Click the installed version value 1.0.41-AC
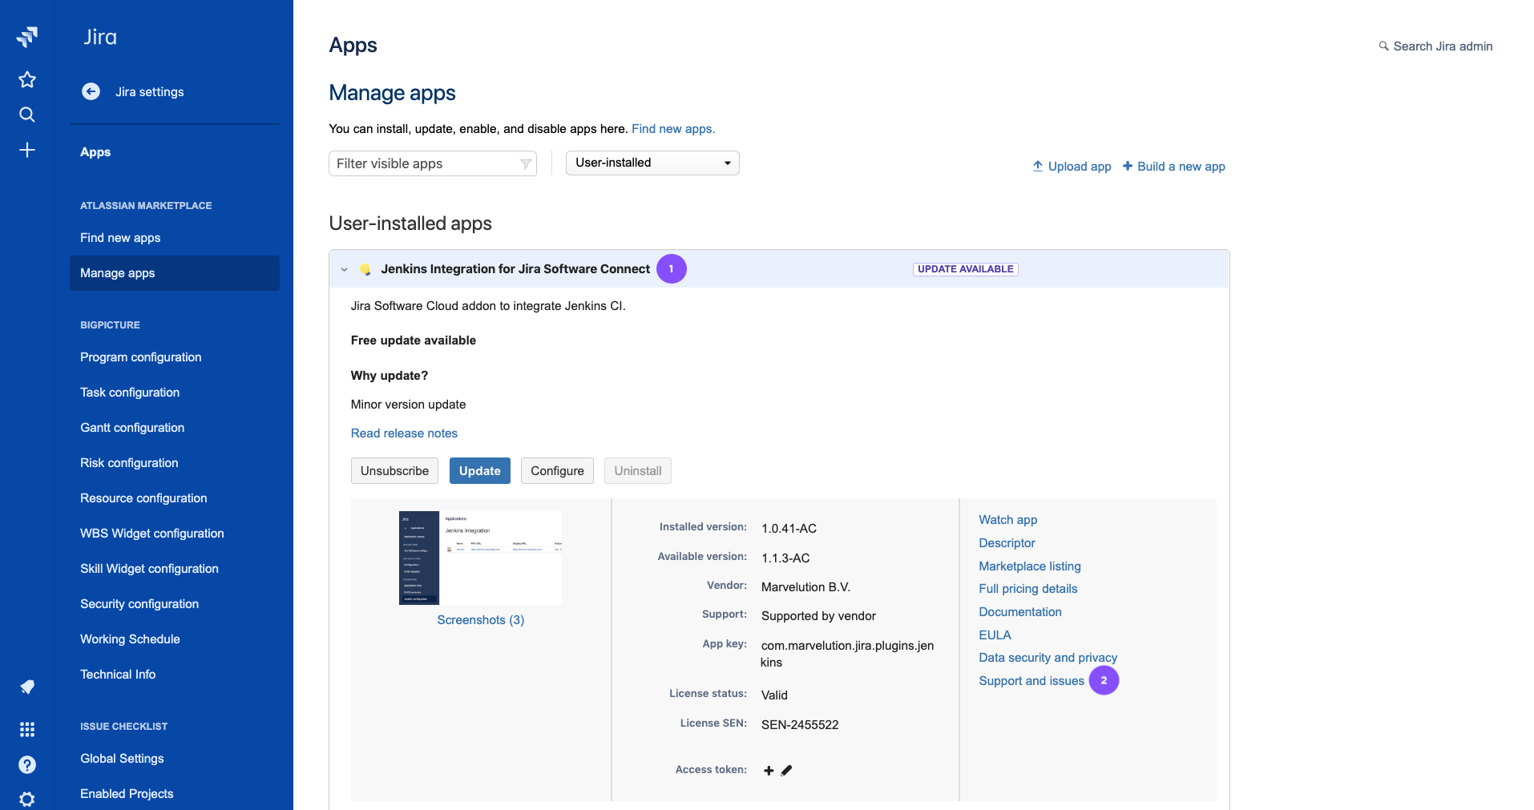Viewport: 1534px width, 810px height. tap(789, 529)
